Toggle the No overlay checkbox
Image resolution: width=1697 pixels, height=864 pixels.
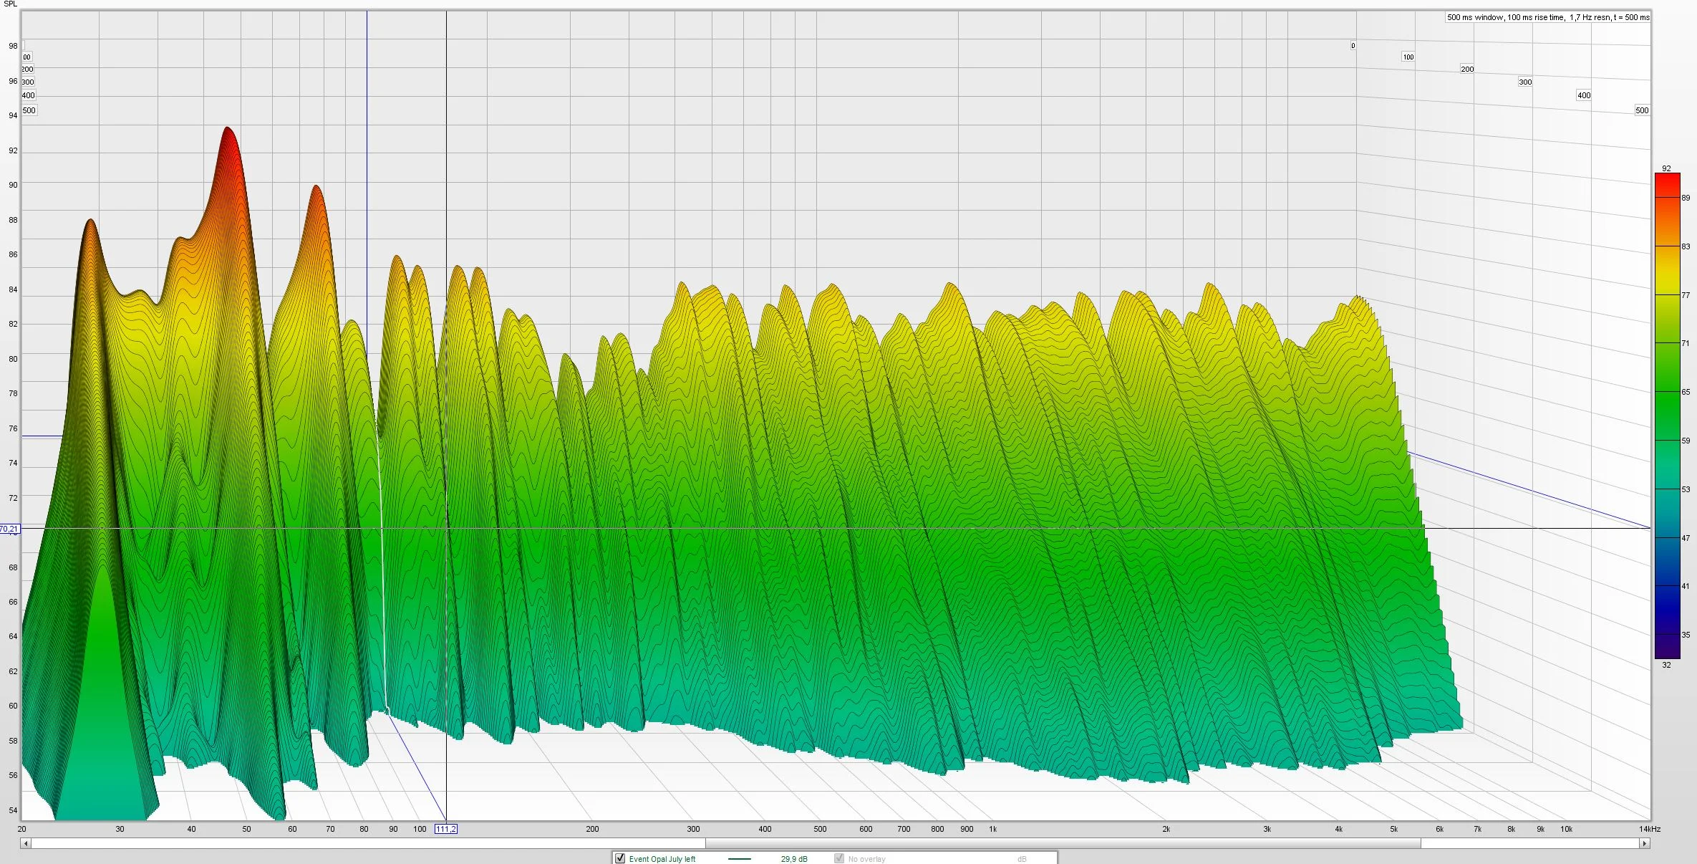[839, 858]
